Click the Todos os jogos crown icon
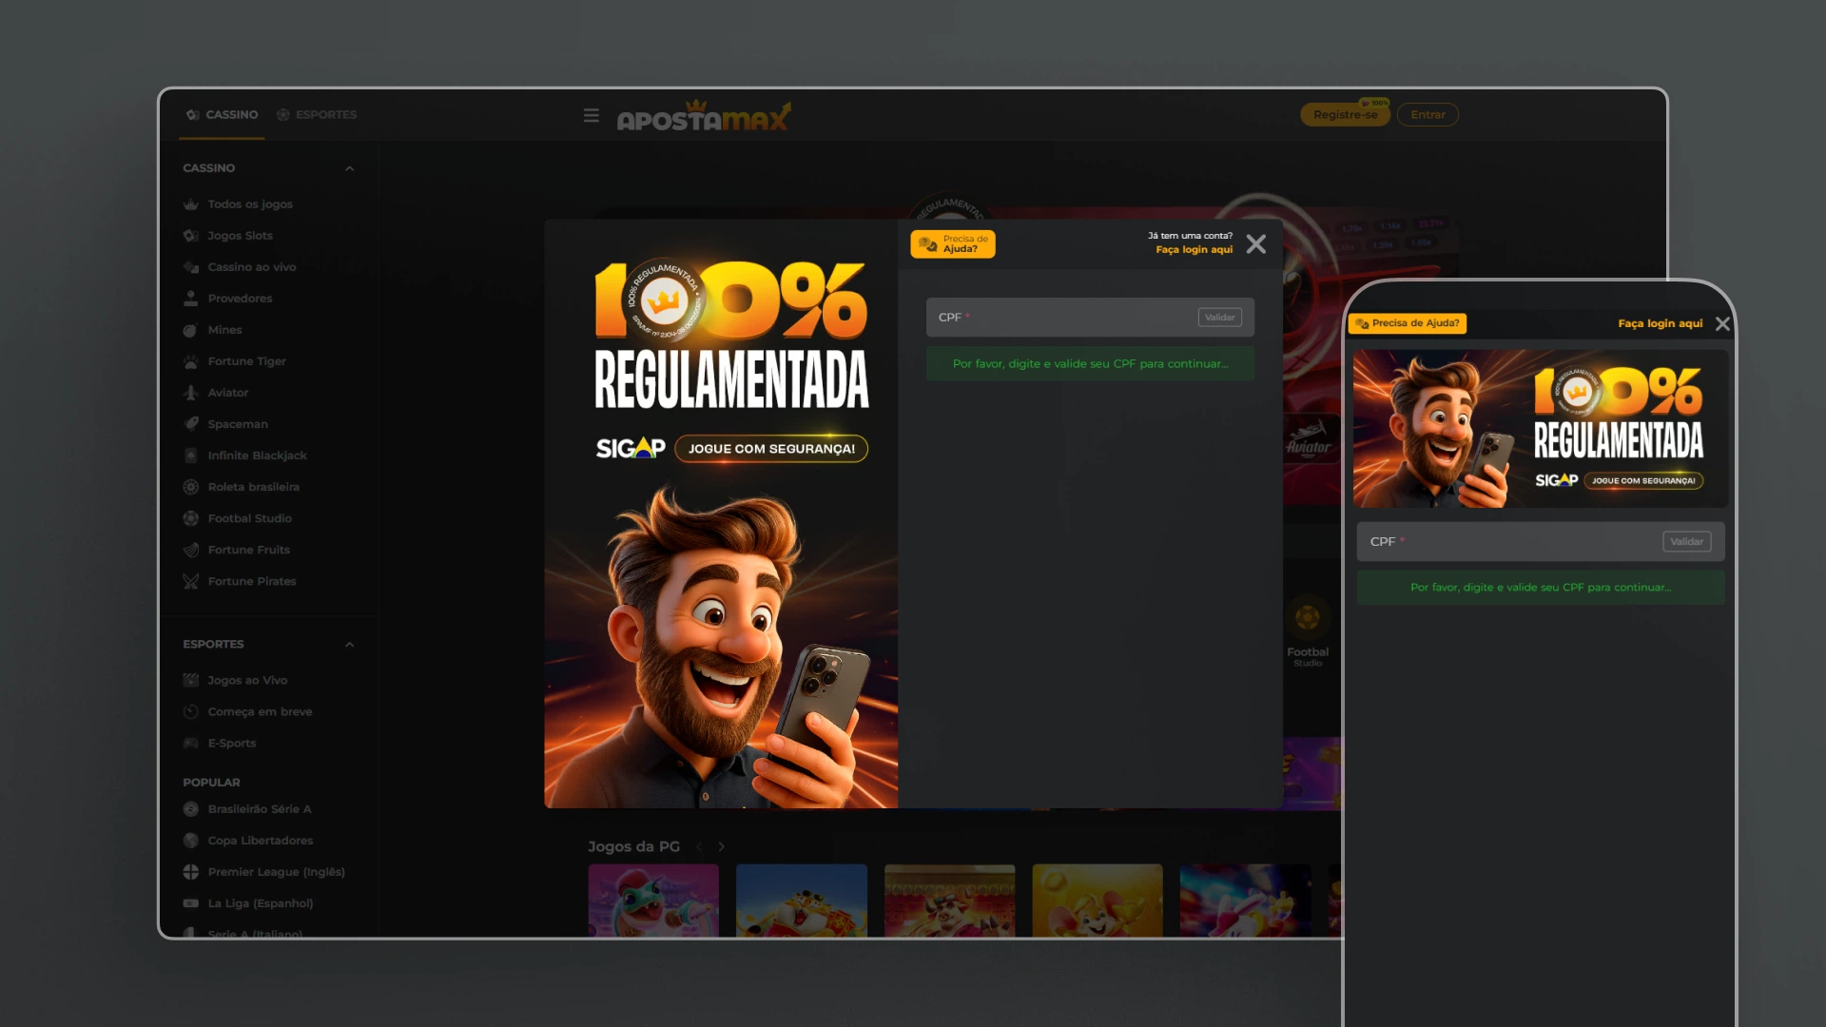 click(x=191, y=204)
